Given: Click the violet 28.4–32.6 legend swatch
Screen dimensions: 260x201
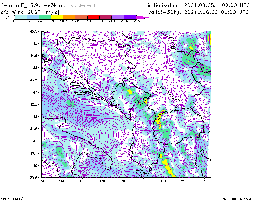Looking at the screenshot, I should 130,17.
